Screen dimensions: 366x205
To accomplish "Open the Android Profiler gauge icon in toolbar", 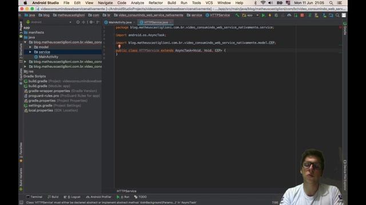I will tap(289, 15).
